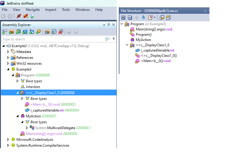
Task: Collapse the Program 02000006 class node
Action: [13, 75]
